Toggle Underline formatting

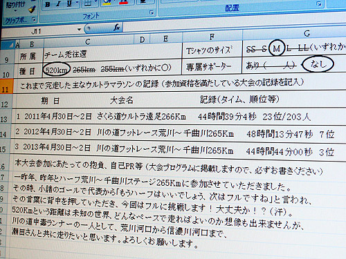point(69,3)
